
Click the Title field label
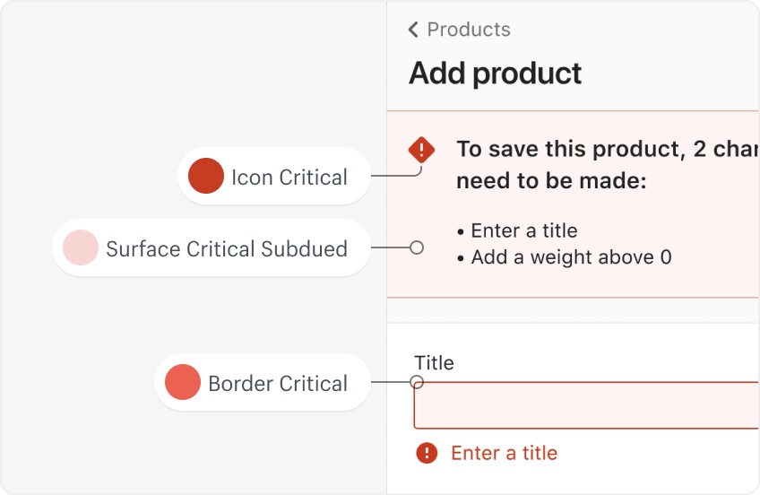click(x=434, y=363)
